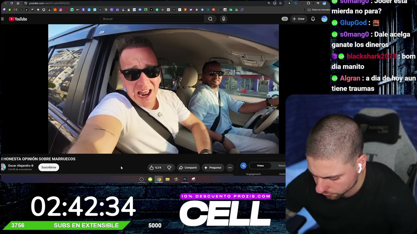Open the Twitch bookmark
The height and width of the screenshot is (234, 417).
pos(4,10)
